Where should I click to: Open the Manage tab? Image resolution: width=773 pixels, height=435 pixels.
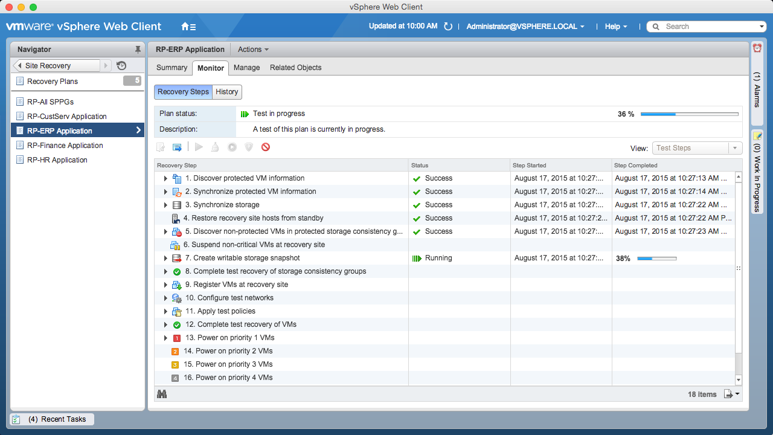click(246, 68)
